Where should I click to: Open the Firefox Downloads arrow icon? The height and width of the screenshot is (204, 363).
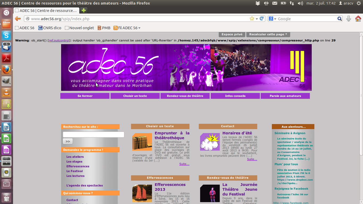[349, 19]
